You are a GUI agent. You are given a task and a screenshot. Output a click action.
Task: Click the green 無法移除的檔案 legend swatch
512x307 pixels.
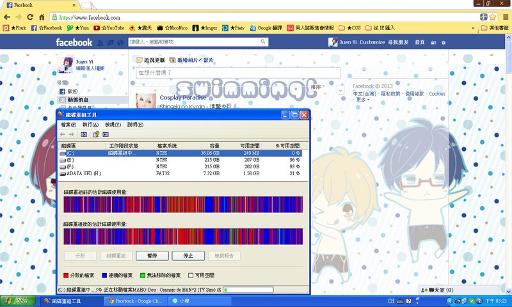tap(143, 276)
